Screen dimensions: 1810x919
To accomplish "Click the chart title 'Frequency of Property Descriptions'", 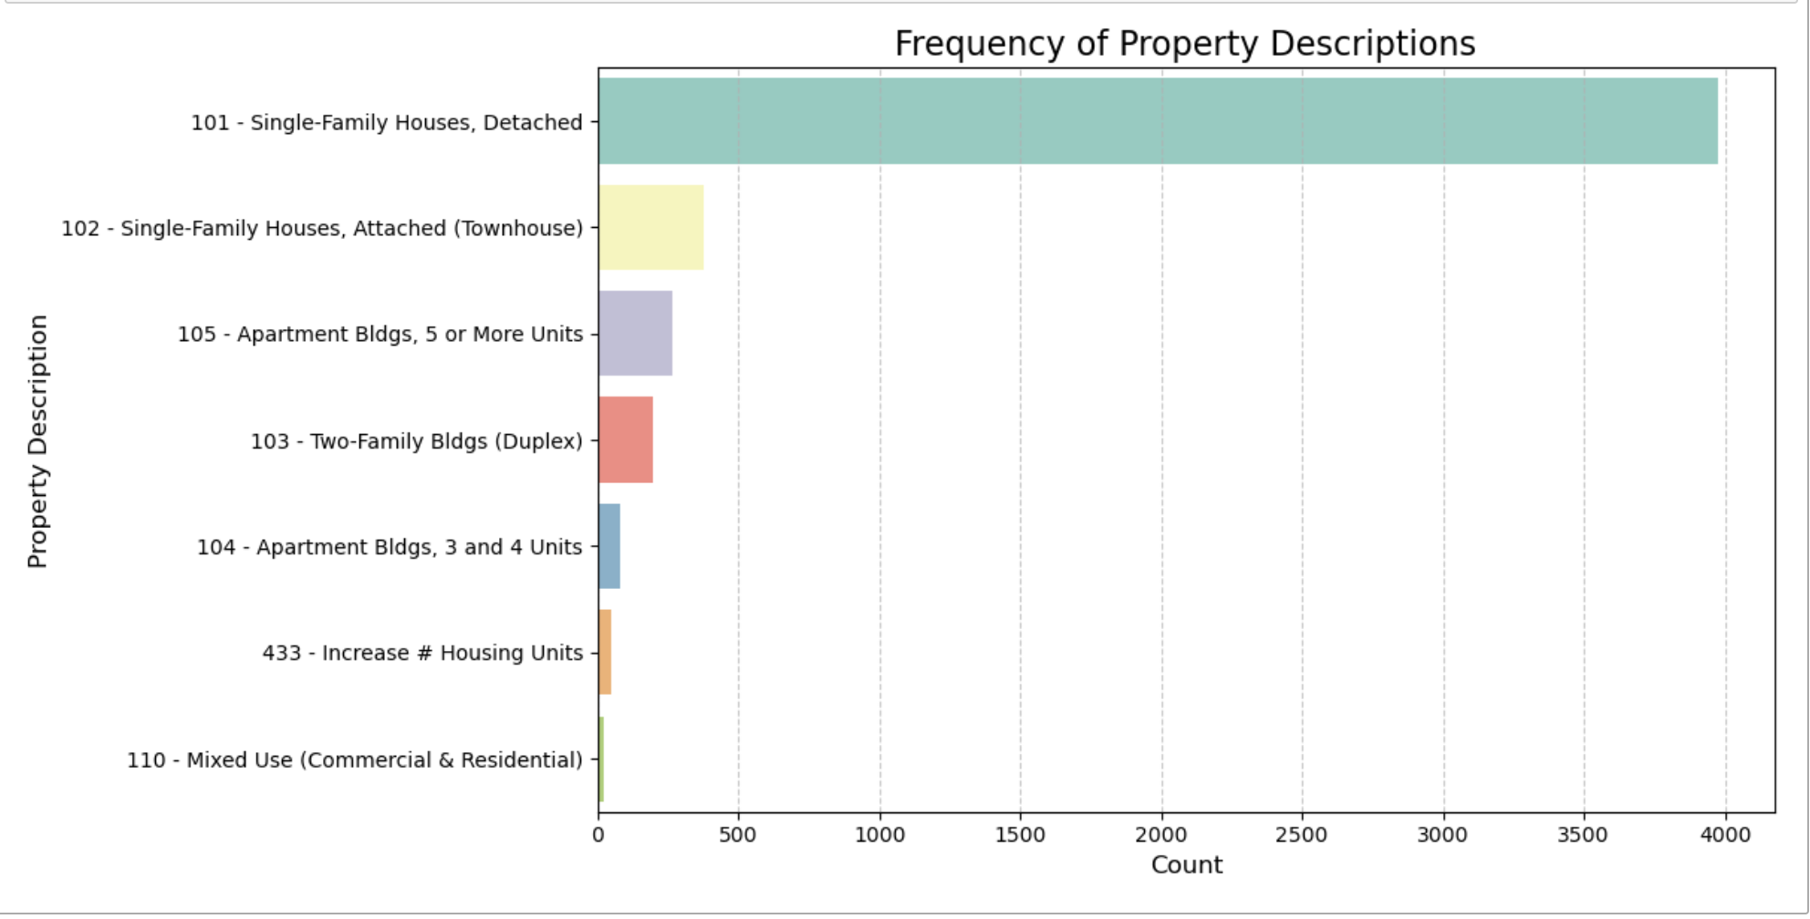I will 1184,44.
